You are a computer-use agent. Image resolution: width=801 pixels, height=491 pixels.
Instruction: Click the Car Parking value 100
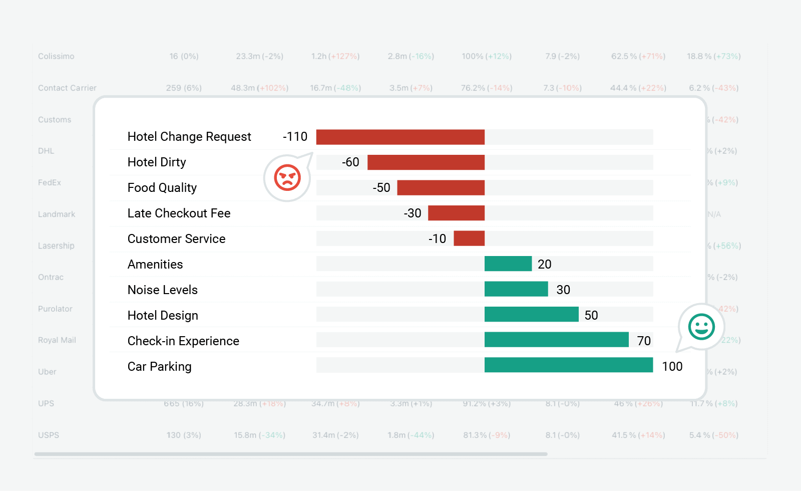(672, 366)
